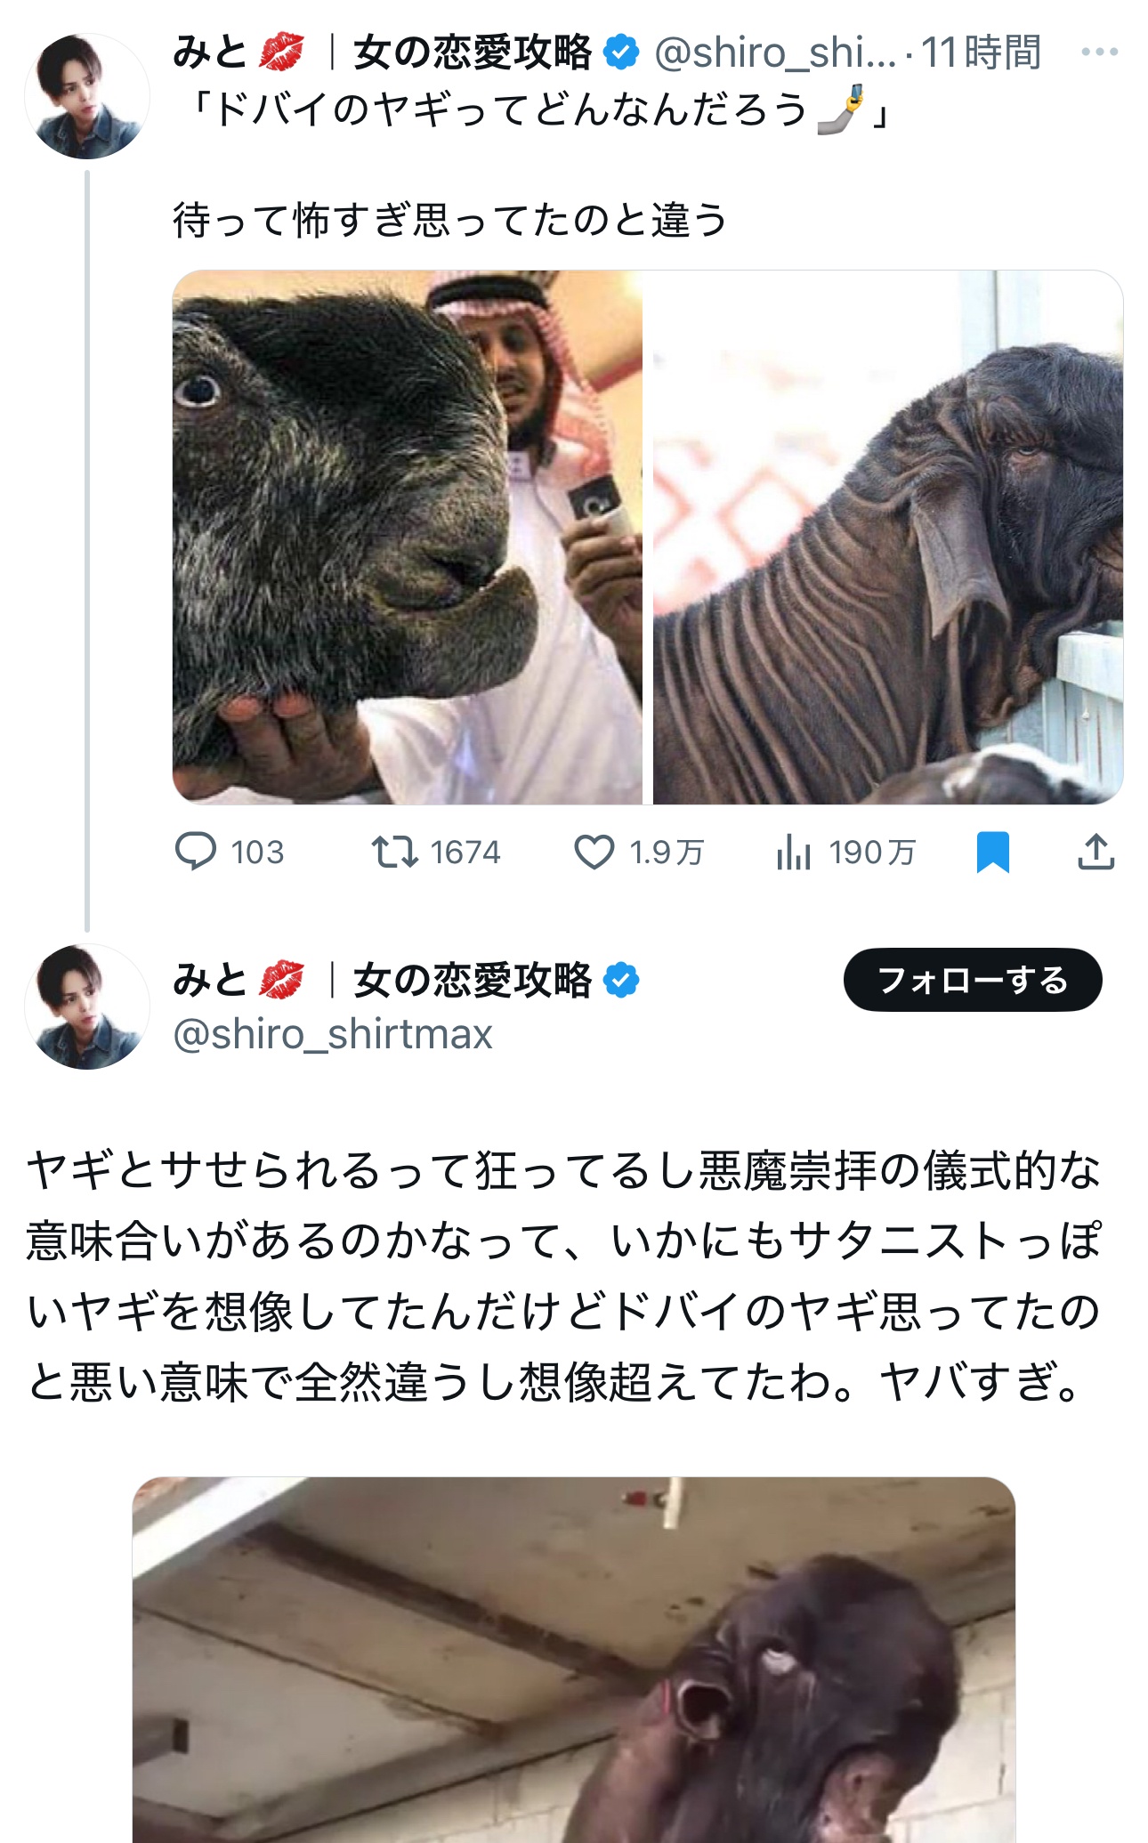Open the bottom goat image under ceiling
The width and height of the screenshot is (1148, 1843).
(574, 1660)
